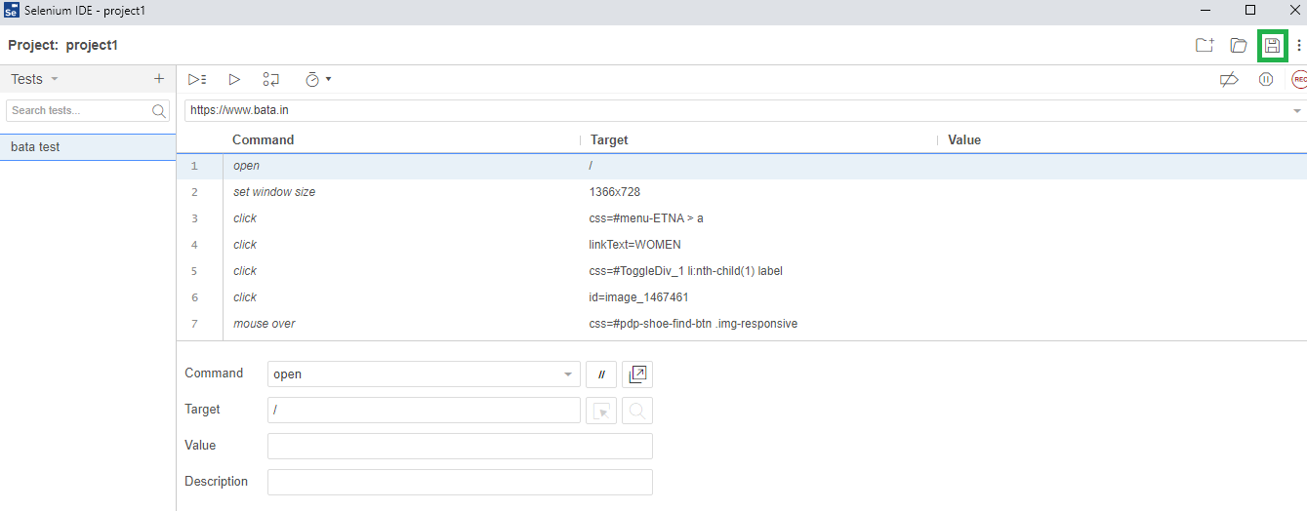Image resolution: width=1307 pixels, height=511 pixels.
Task: Click select target in page icon
Action: coord(601,411)
